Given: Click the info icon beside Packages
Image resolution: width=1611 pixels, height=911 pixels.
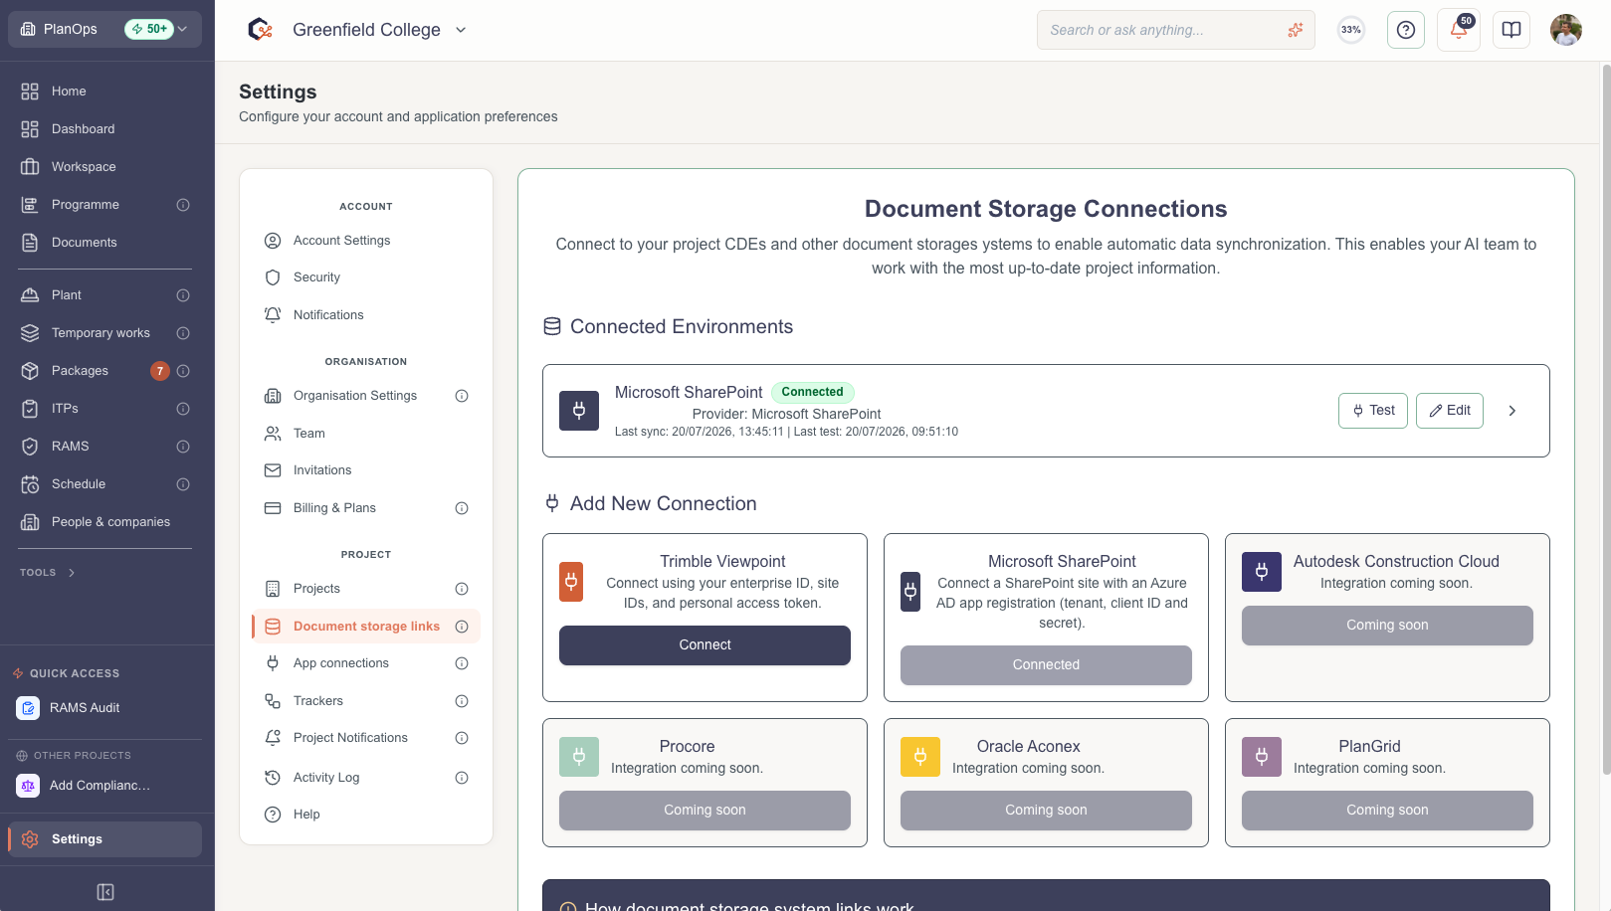Looking at the screenshot, I should pyautogui.click(x=183, y=371).
